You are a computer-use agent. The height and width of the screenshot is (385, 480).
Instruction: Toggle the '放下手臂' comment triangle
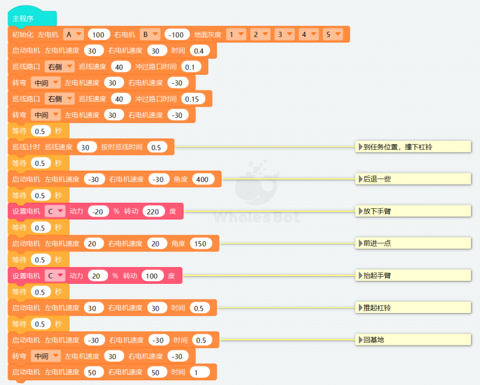[360, 211]
